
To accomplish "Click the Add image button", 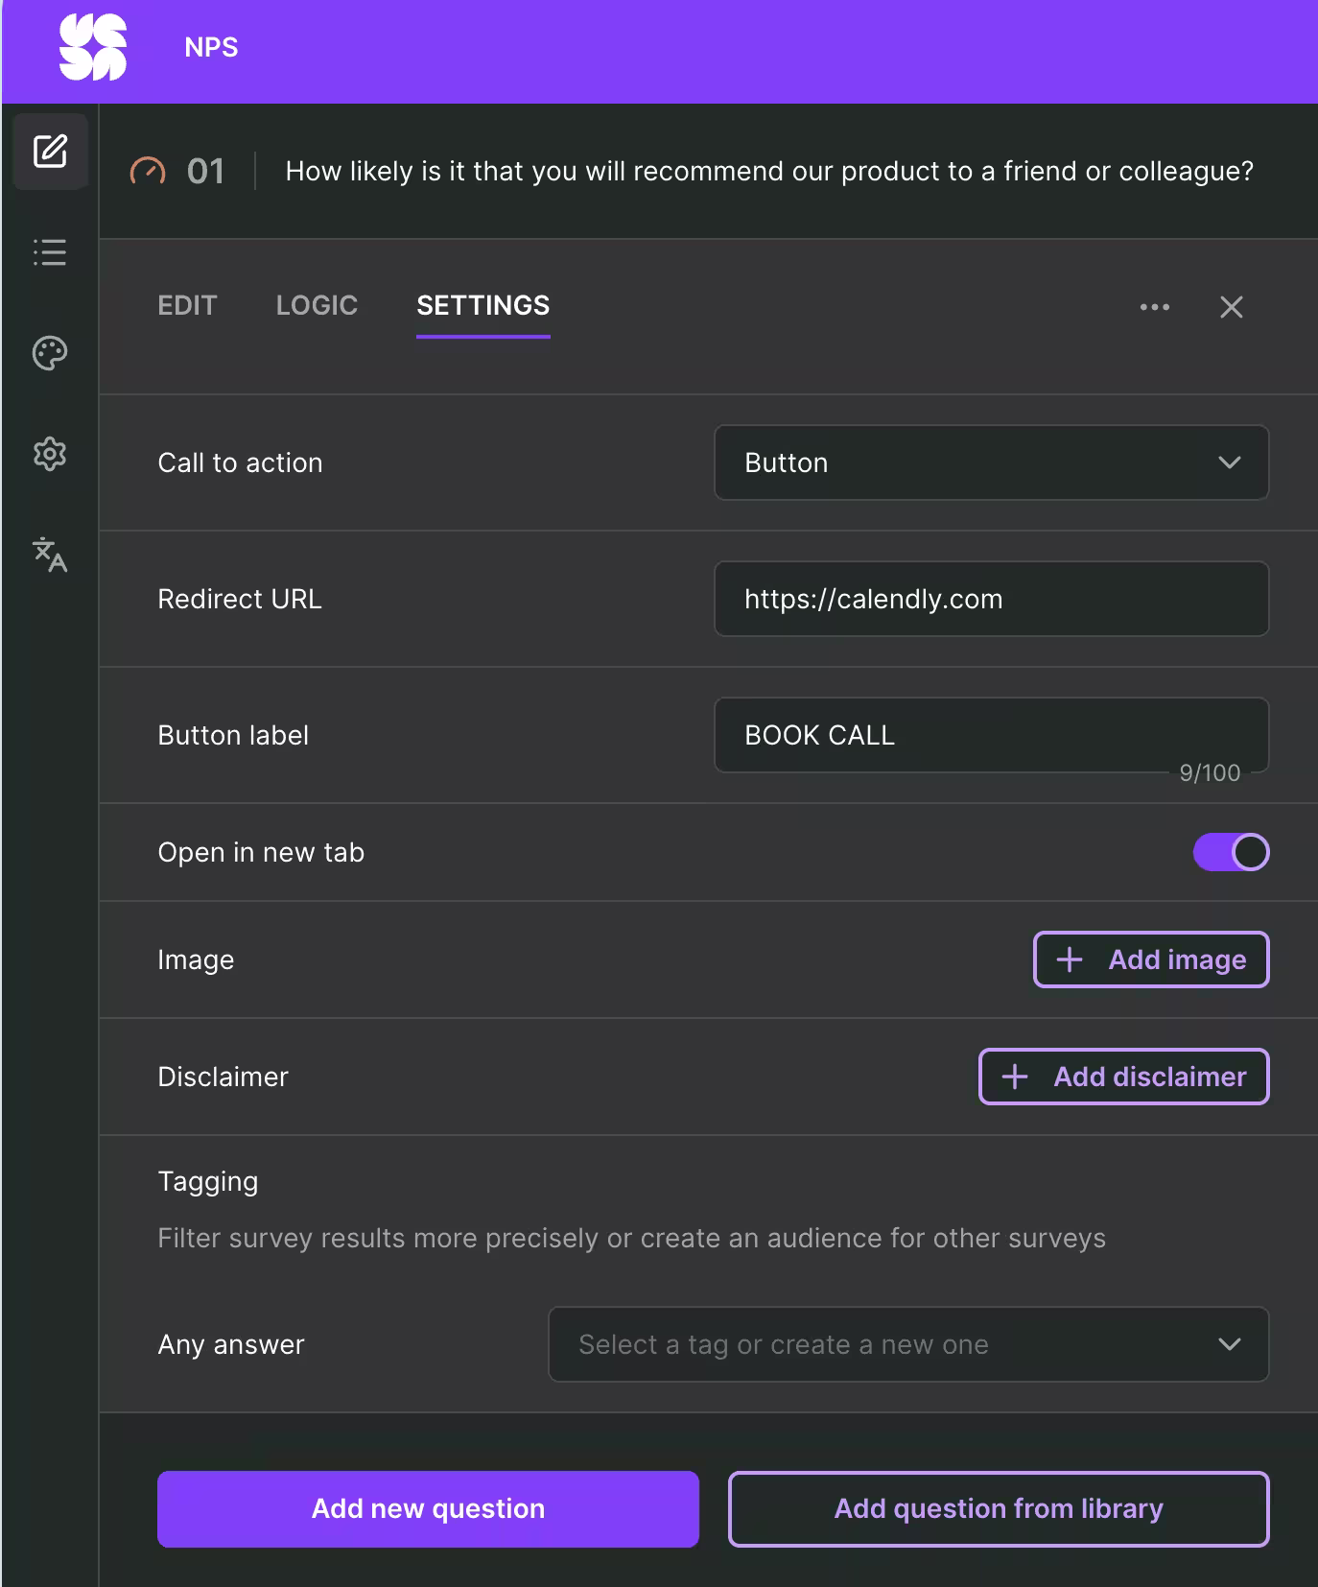I will tap(1150, 959).
